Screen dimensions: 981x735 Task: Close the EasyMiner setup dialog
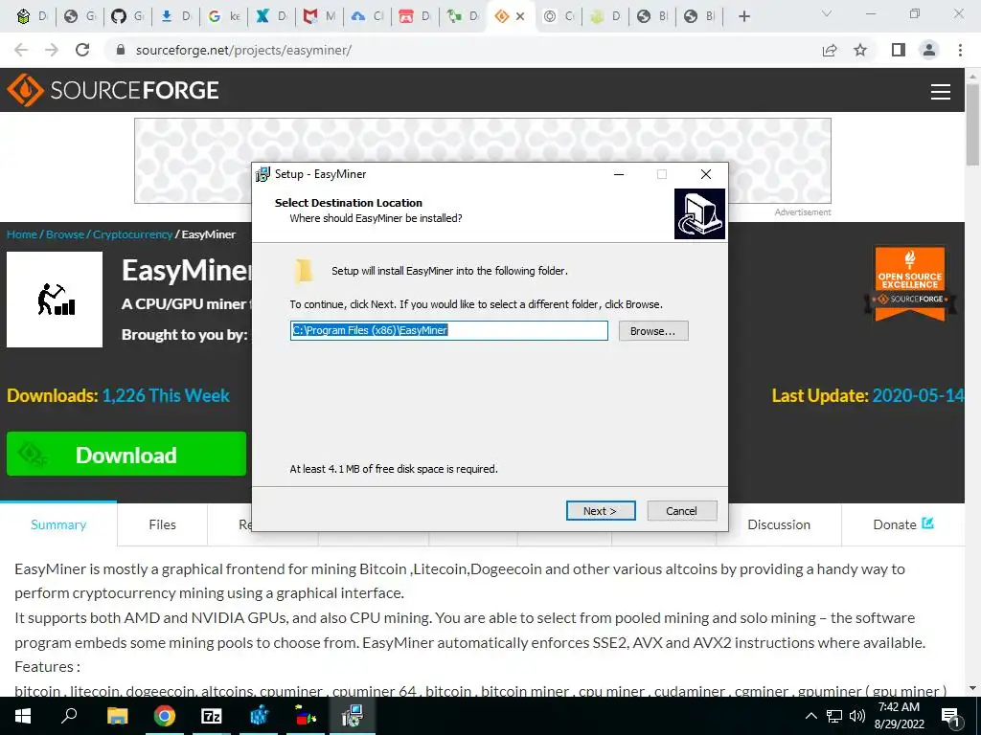click(706, 174)
